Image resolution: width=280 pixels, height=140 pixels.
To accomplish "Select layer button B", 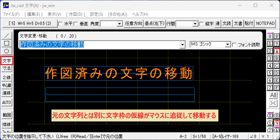I will point(277,58).
